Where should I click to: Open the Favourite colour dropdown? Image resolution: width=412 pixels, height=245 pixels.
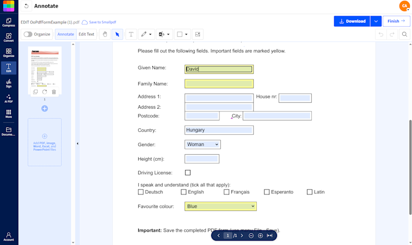coord(220,206)
